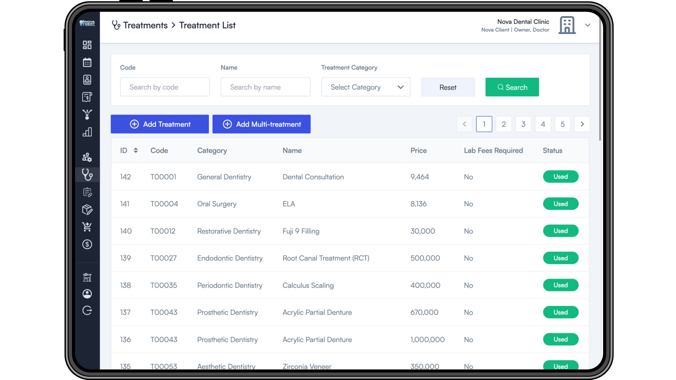Click the patient profile card sidebar icon
This screenshot has height=380, width=676.
[87, 80]
